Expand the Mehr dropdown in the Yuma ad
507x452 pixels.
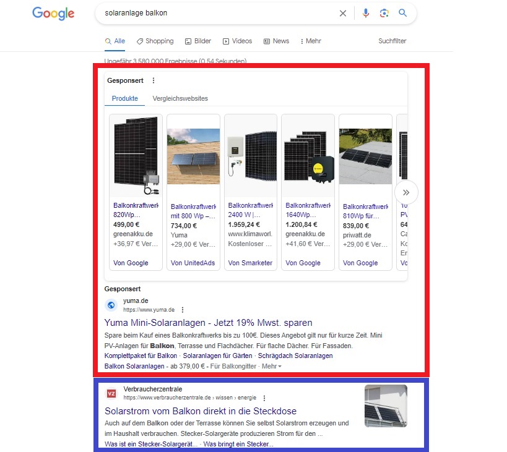tap(272, 366)
